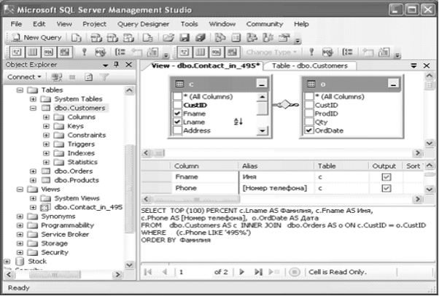This screenshot has width=439, height=296.
Task: Minimize the o table box in the diagram
Action: (393, 83)
